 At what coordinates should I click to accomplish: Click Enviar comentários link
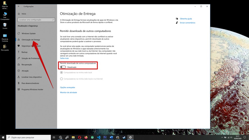188,23
